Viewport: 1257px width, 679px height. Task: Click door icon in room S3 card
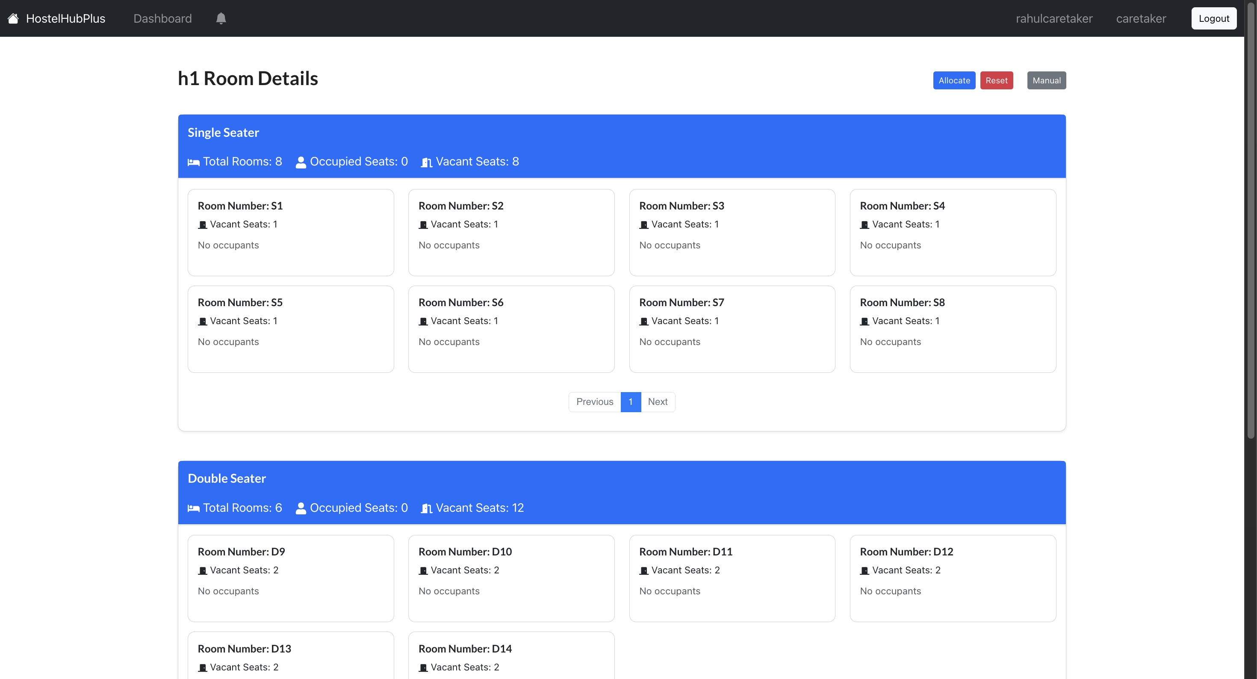643,224
